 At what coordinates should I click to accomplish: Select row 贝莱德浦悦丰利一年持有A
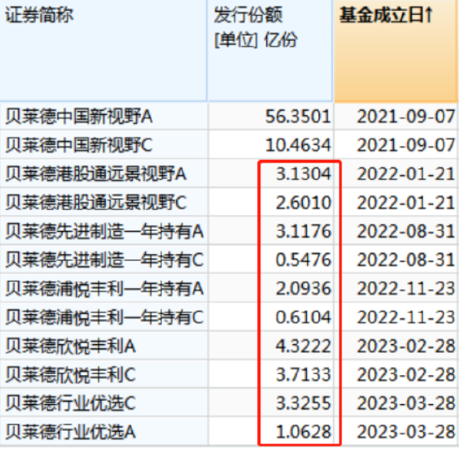[x=229, y=288]
